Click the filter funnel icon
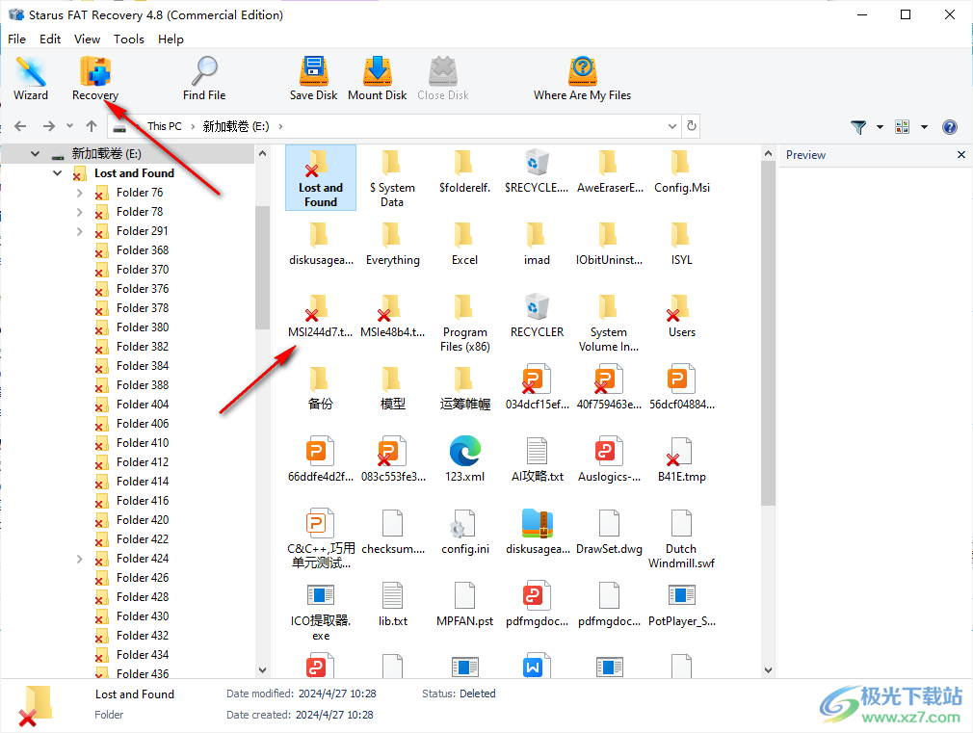The width and height of the screenshot is (973, 733). point(858,127)
